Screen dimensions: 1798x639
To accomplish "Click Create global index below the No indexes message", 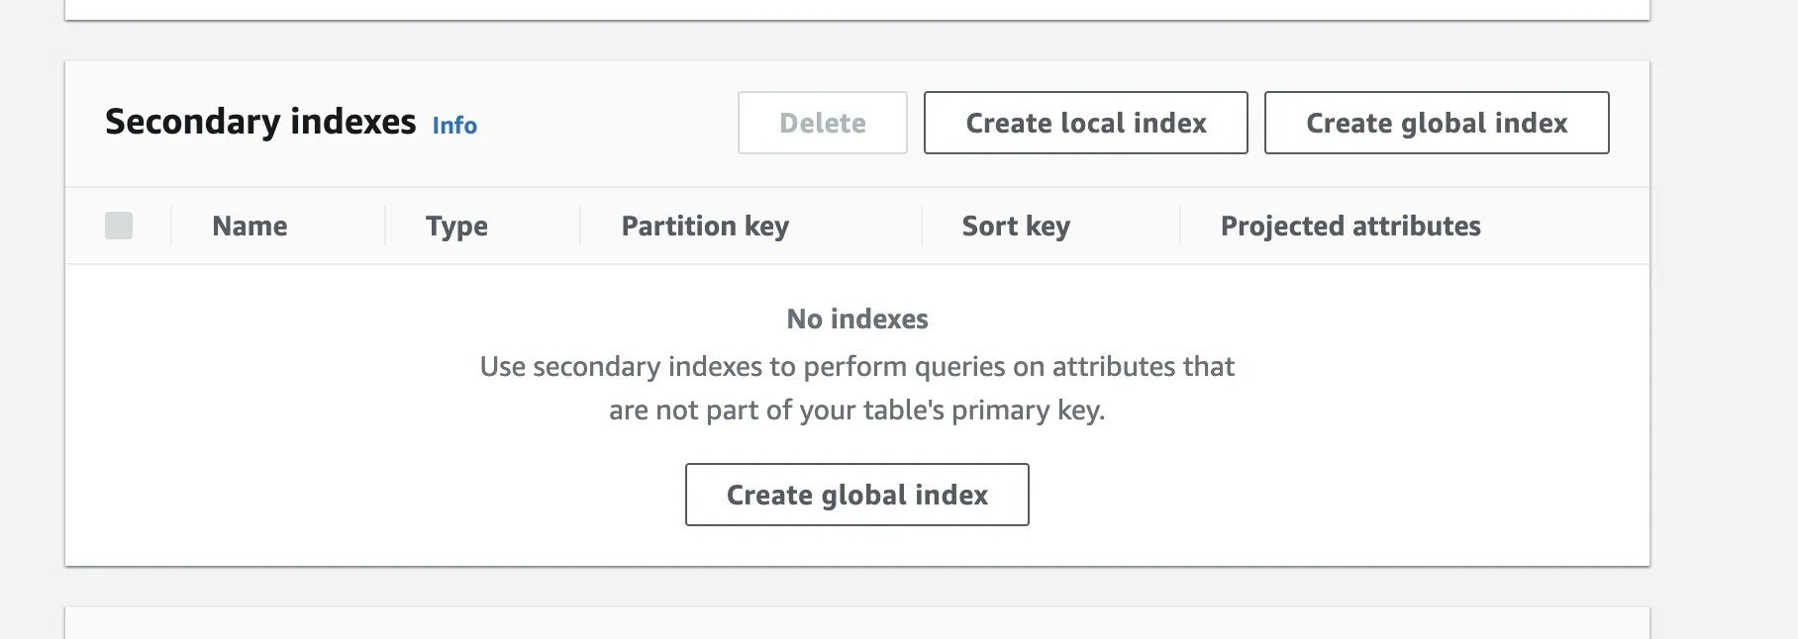I will pos(856,495).
